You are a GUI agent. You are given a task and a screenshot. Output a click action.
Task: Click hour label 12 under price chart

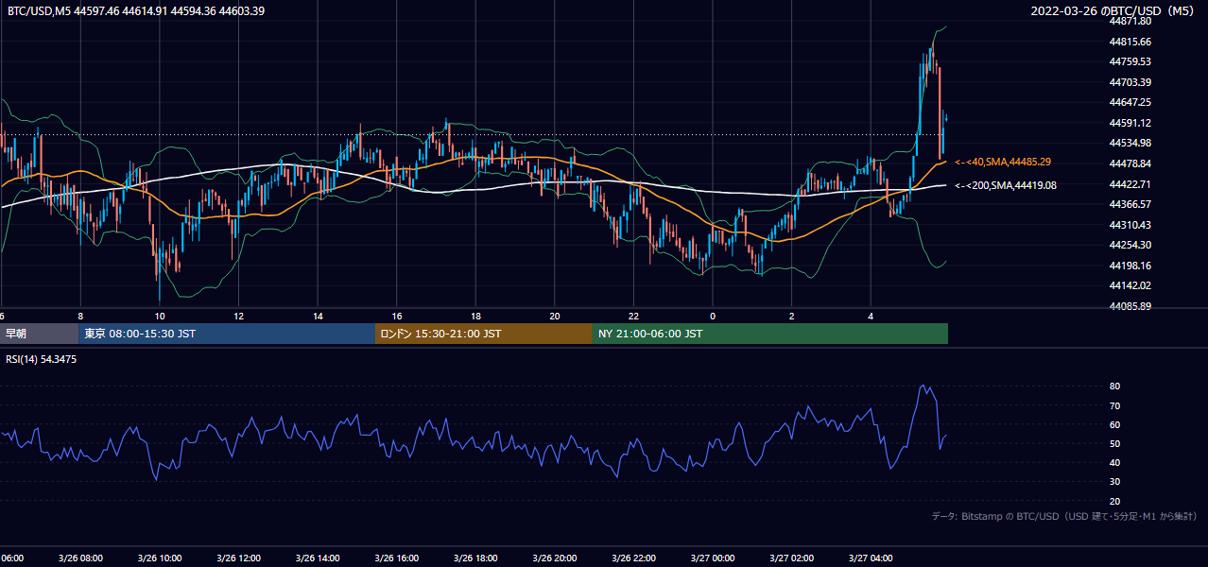[x=239, y=317]
